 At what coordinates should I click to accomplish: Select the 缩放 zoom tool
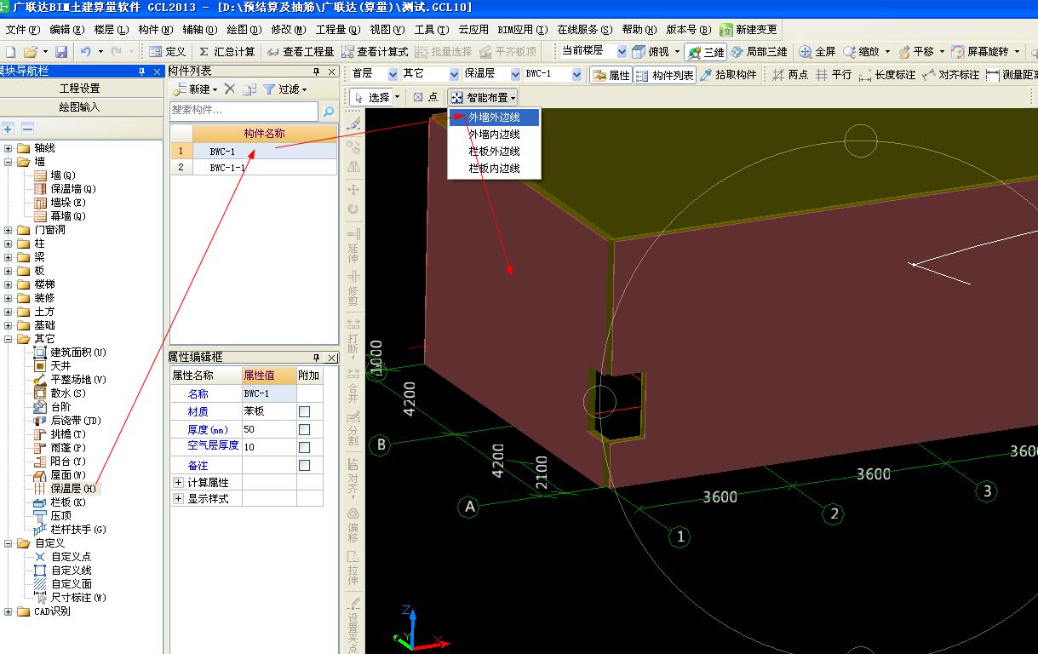point(862,52)
